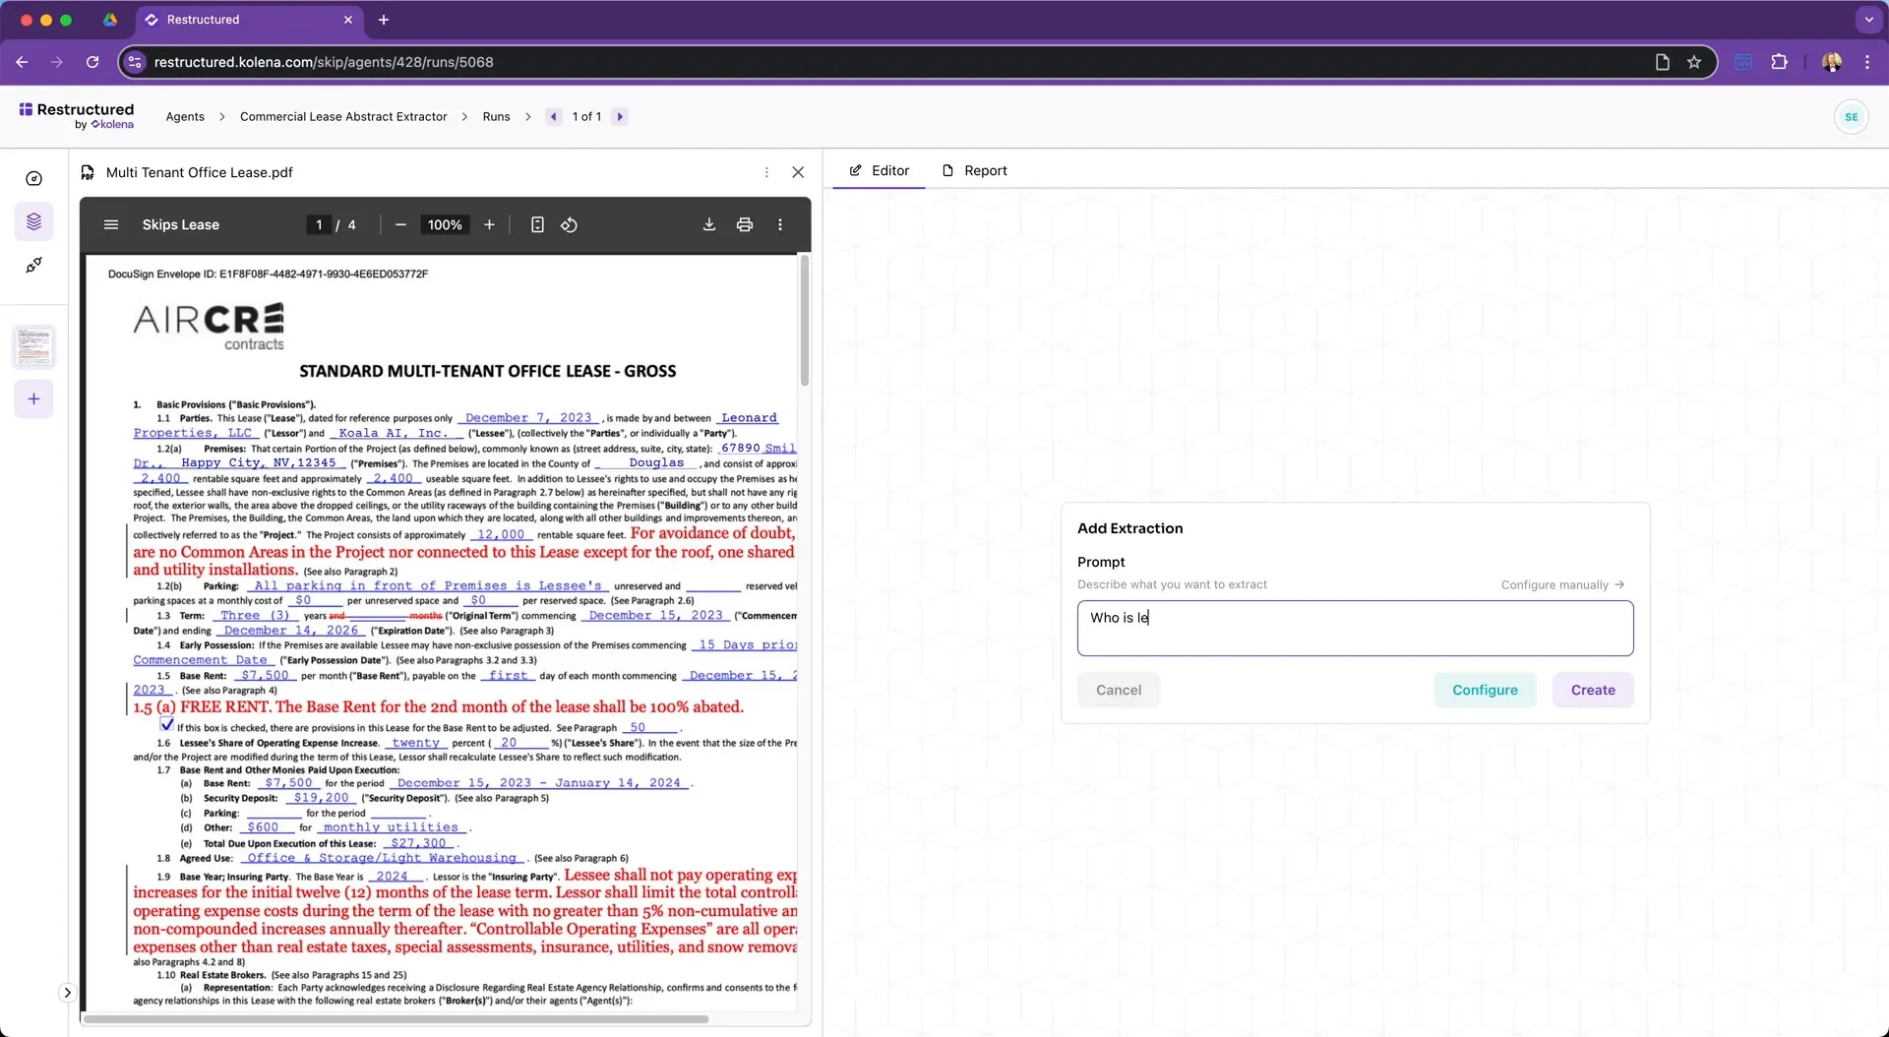Download the Multi Tenant Office Lease PDF
The height and width of the screenshot is (1037, 1889).
pyautogui.click(x=708, y=224)
